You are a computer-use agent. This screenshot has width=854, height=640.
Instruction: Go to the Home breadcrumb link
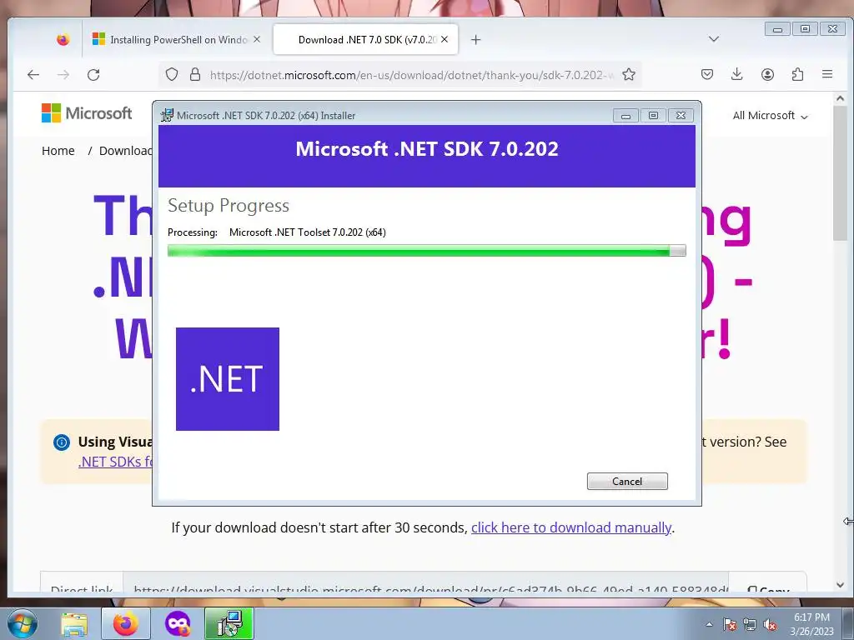pyautogui.click(x=58, y=151)
